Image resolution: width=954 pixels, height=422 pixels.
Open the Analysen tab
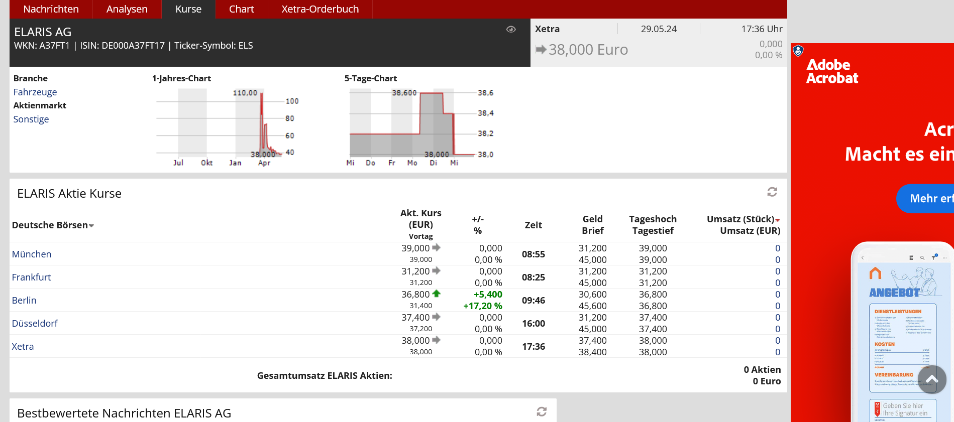click(127, 9)
